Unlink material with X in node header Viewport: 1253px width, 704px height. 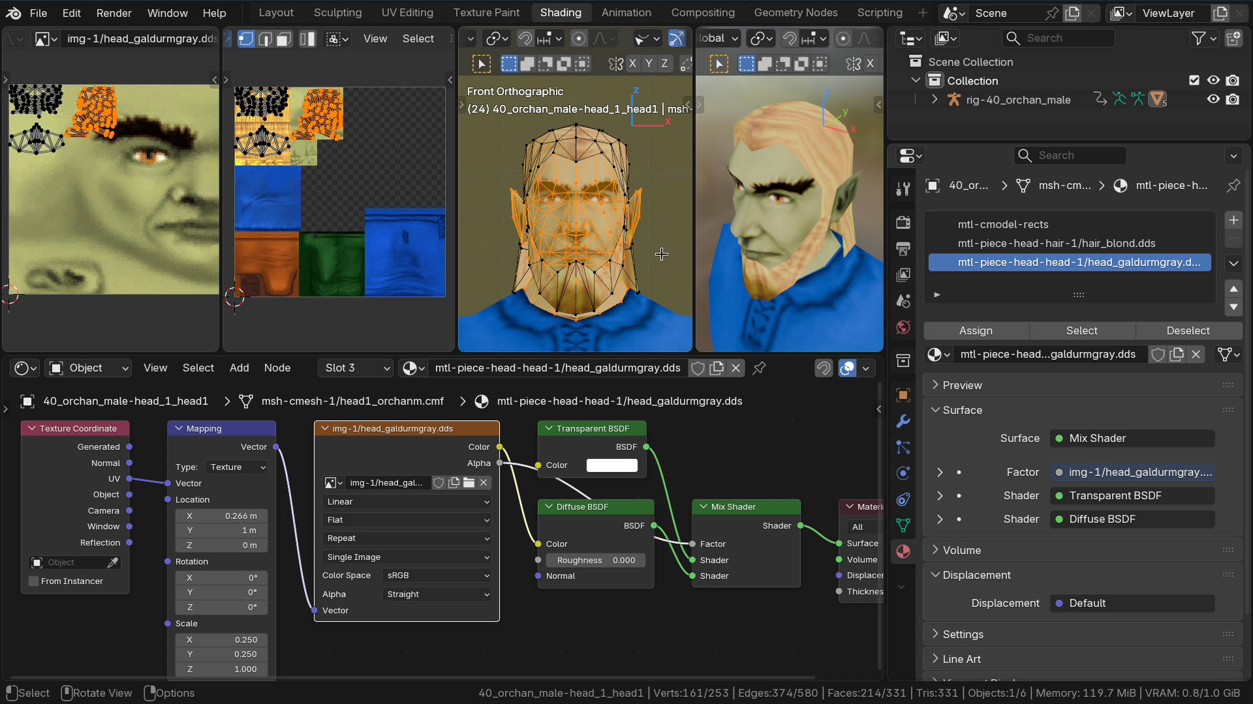coord(736,368)
